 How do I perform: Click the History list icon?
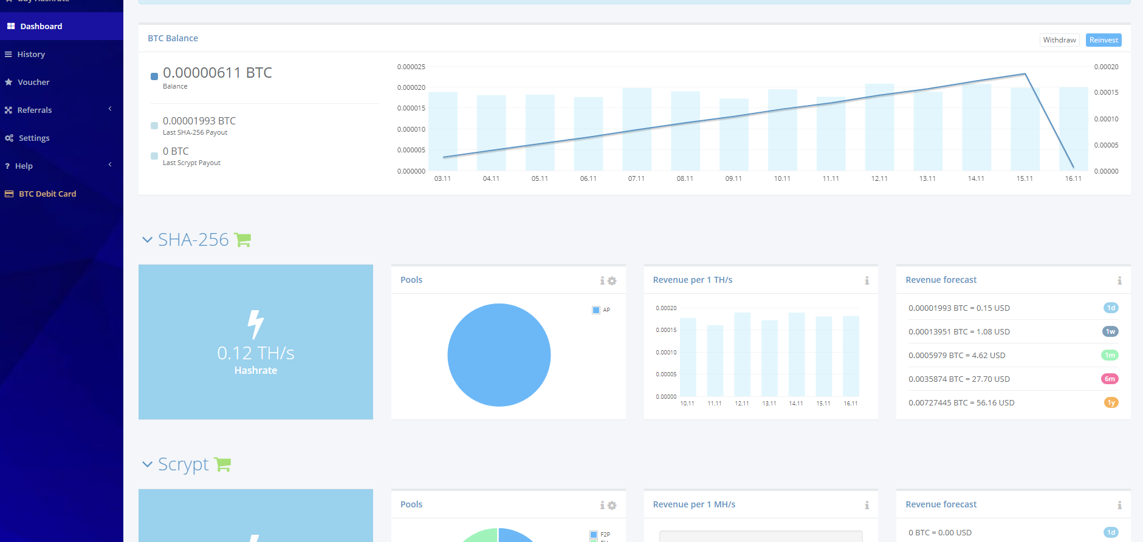(x=9, y=54)
